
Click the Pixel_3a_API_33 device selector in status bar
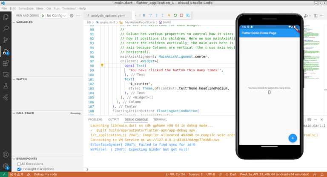coord(275,174)
